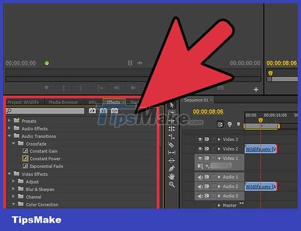Click the Add Marker icon in timeline

pyautogui.click(x=238, y=124)
